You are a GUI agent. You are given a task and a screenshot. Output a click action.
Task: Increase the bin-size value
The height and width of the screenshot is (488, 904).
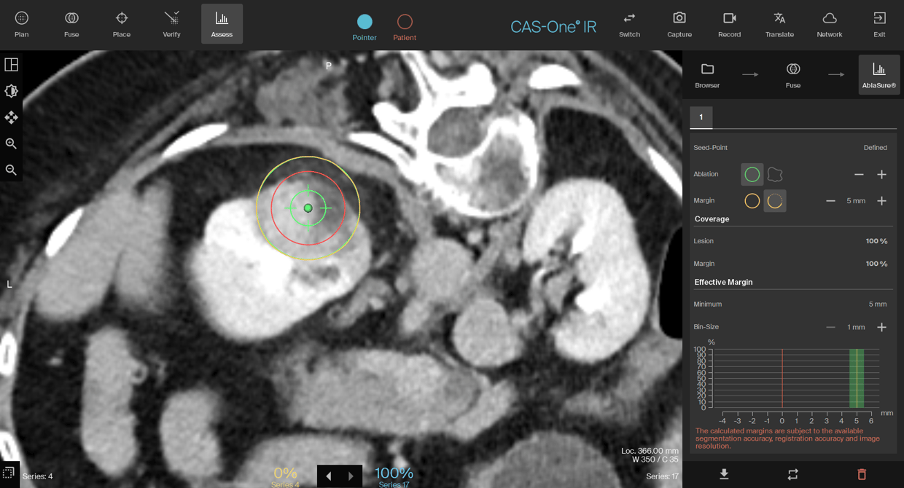tap(881, 327)
